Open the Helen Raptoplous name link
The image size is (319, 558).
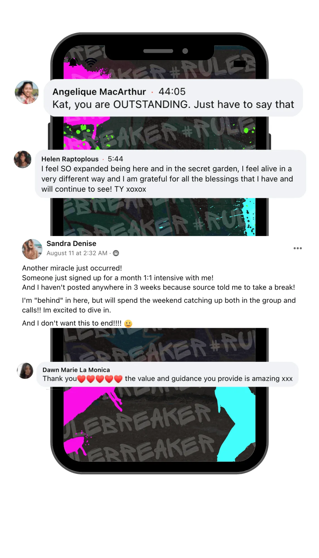click(x=70, y=159)
